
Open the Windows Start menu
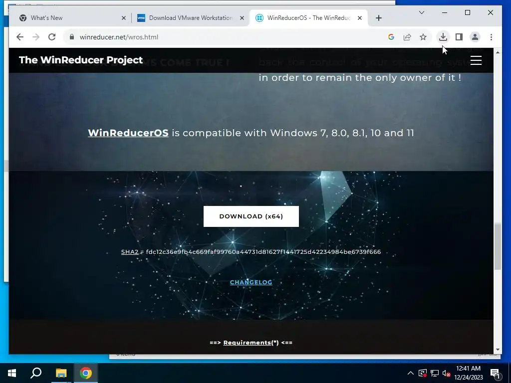(x=12, y=373)
